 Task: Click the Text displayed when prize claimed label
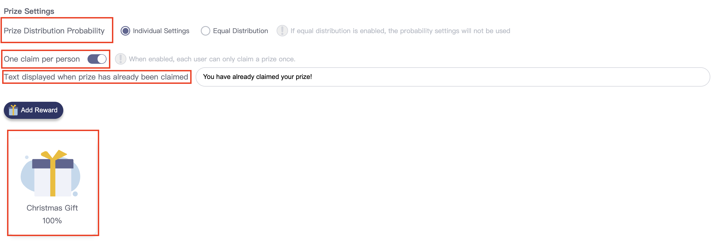96,77
